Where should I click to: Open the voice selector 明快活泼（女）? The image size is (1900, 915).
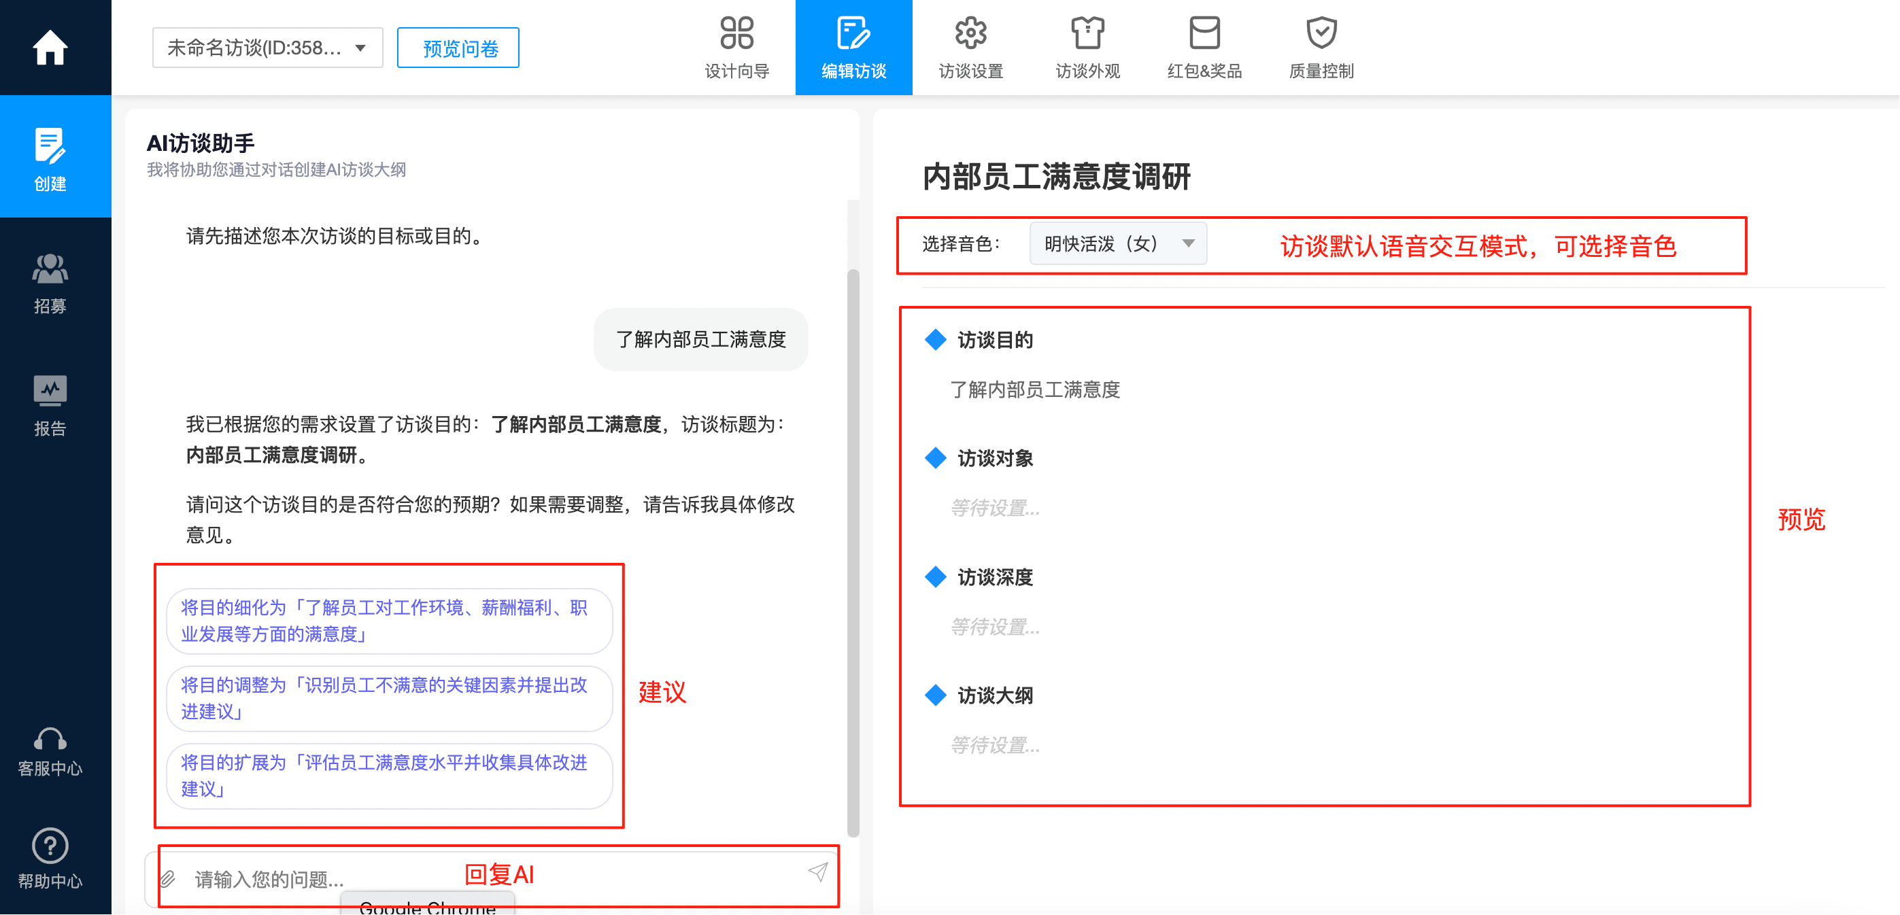(1117, 243)
